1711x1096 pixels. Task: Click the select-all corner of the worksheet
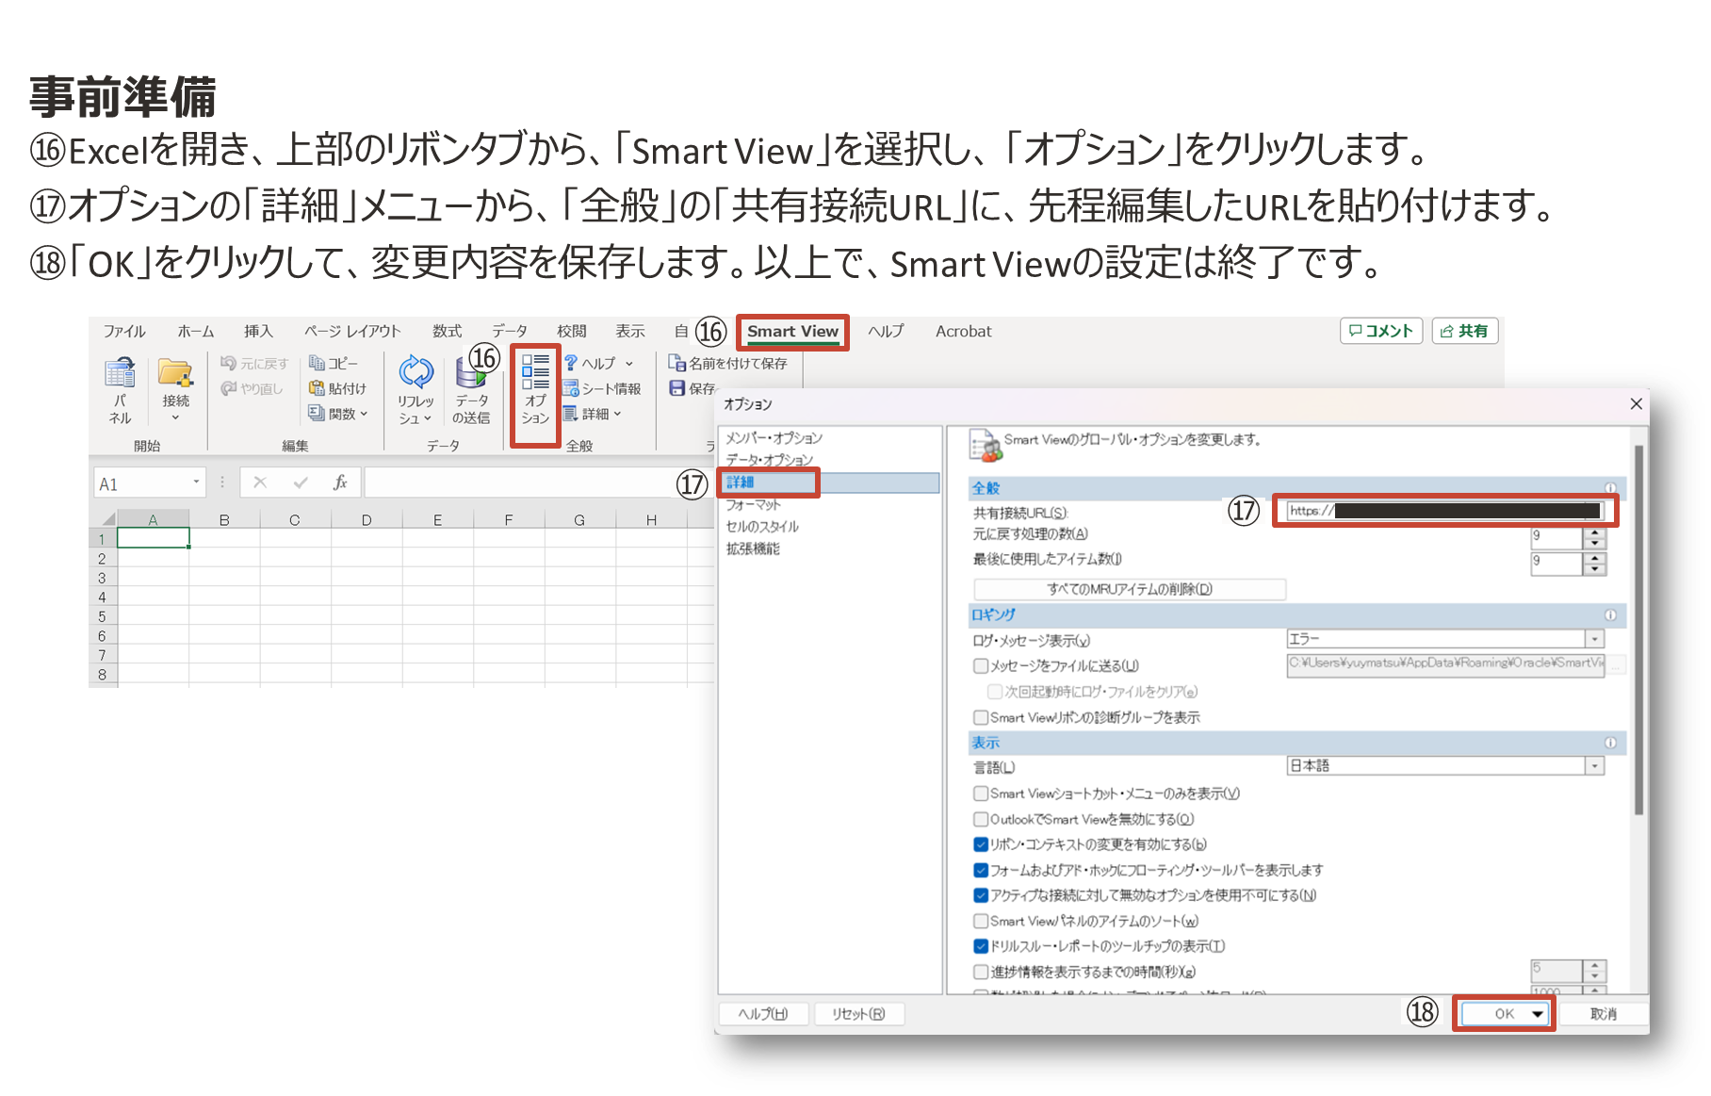pyautogui.click(x=107, y=519)
